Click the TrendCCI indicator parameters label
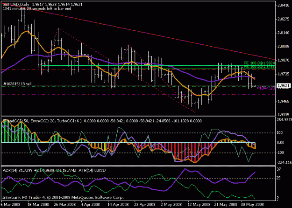292x208 pixels. tap(42, 121)
